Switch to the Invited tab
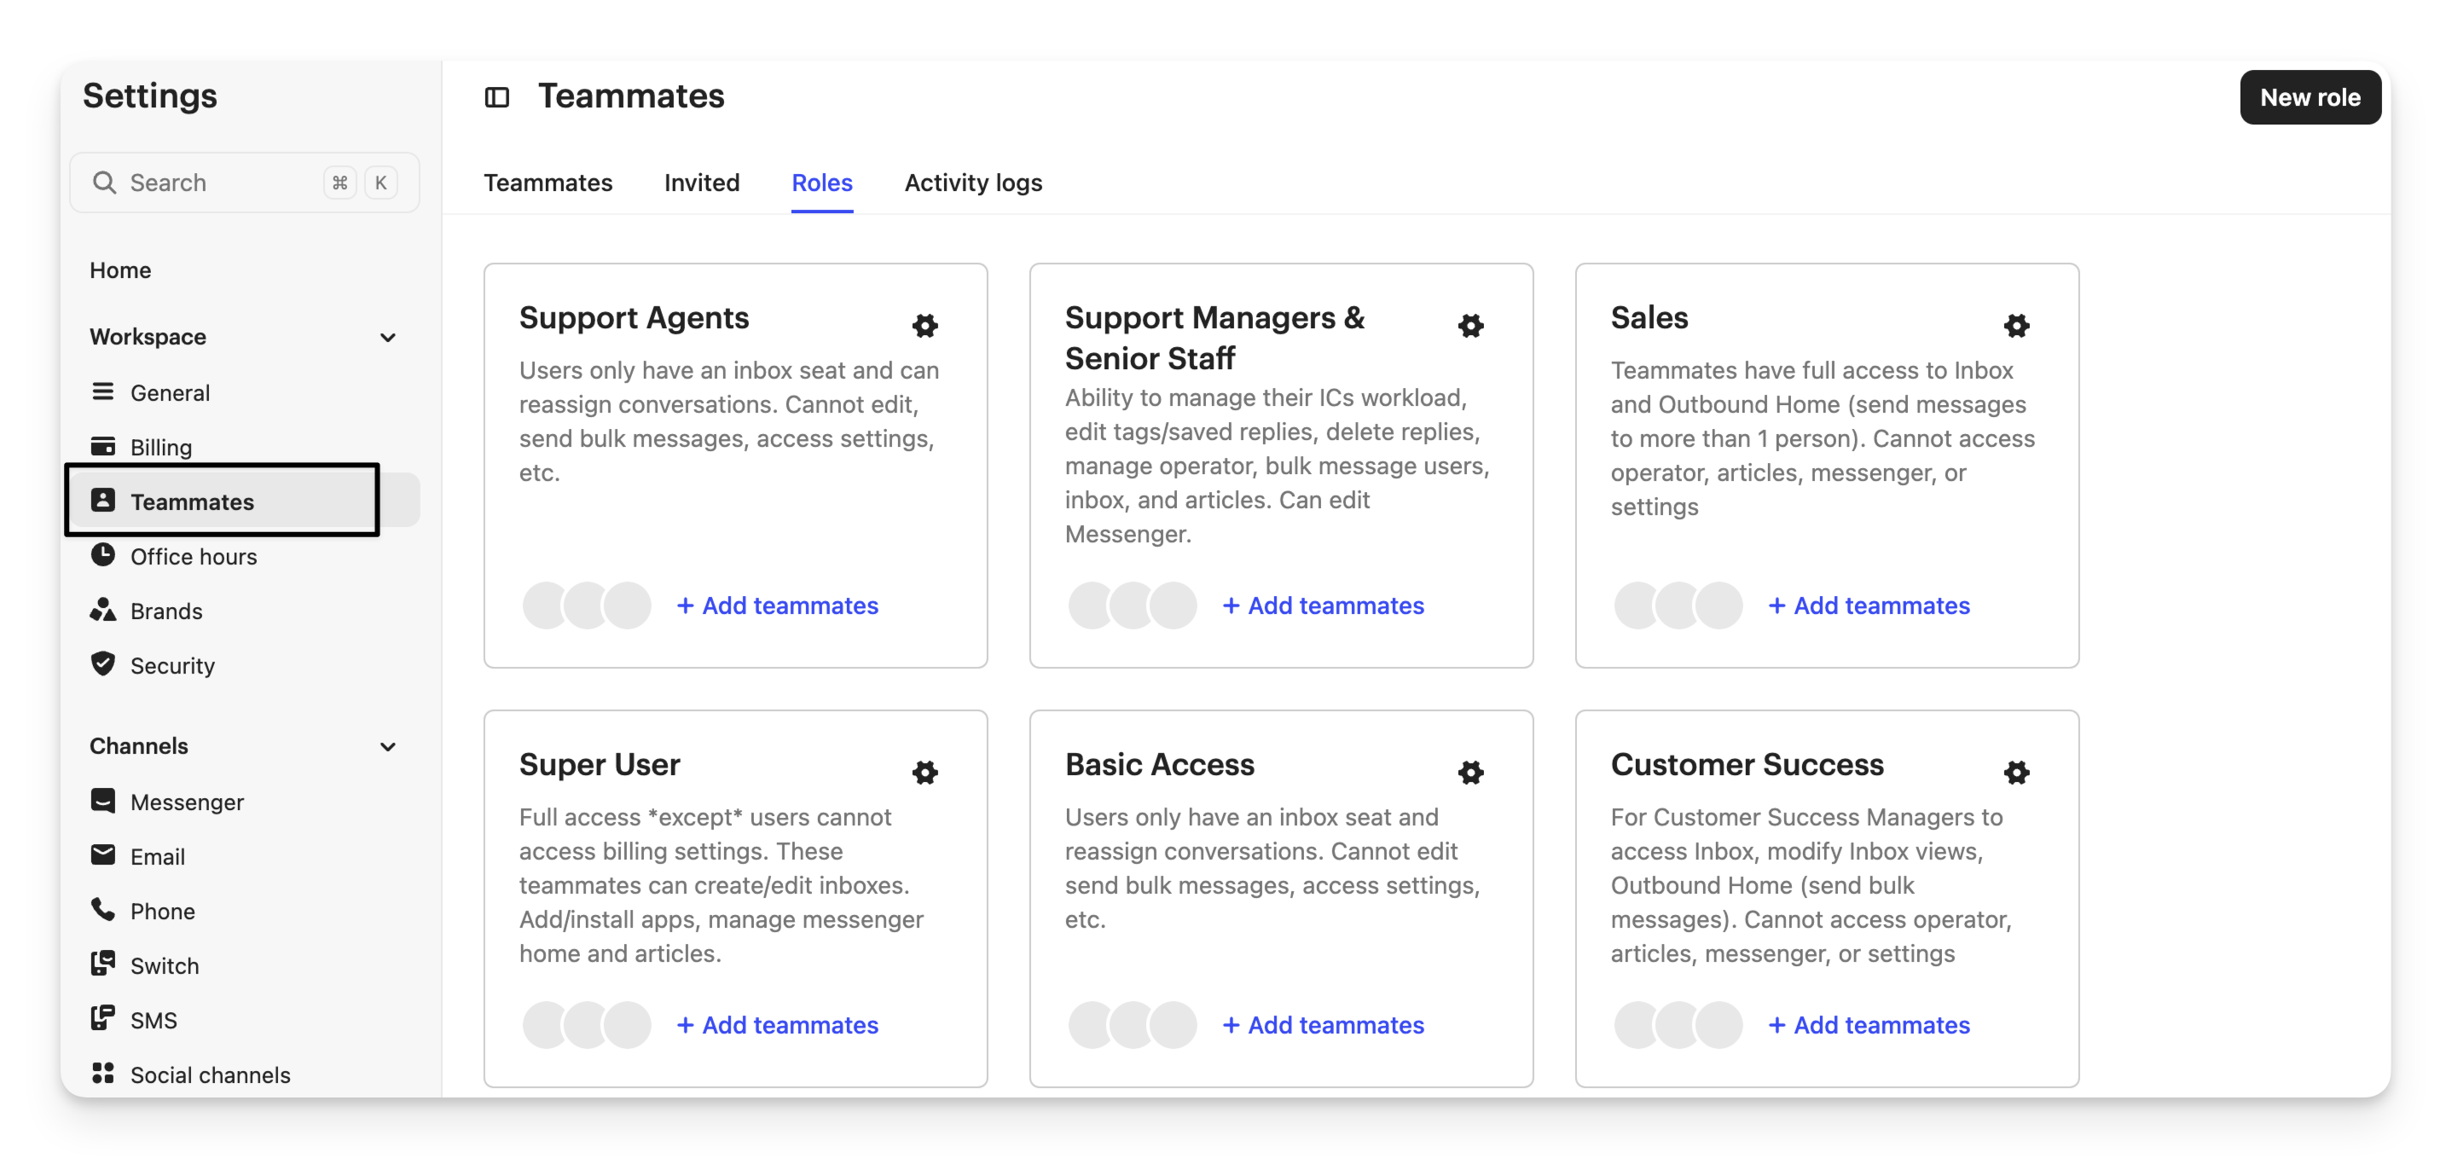Image resolution: width=2452 pixels, height=1158 pixels. coord(702,182)
